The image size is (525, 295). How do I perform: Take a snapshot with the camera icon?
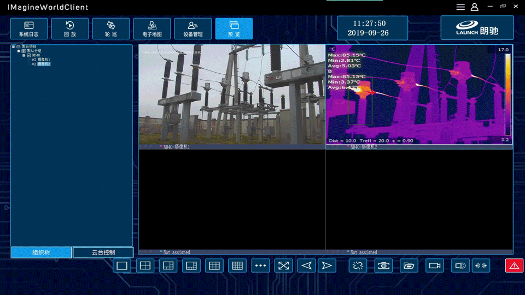[383, 265]
